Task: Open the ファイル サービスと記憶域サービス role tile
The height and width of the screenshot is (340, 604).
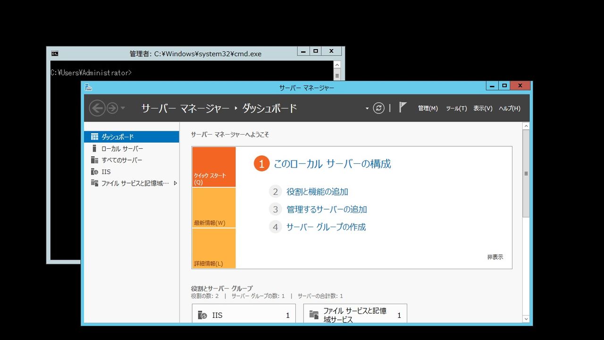Action: click(355, 314)
